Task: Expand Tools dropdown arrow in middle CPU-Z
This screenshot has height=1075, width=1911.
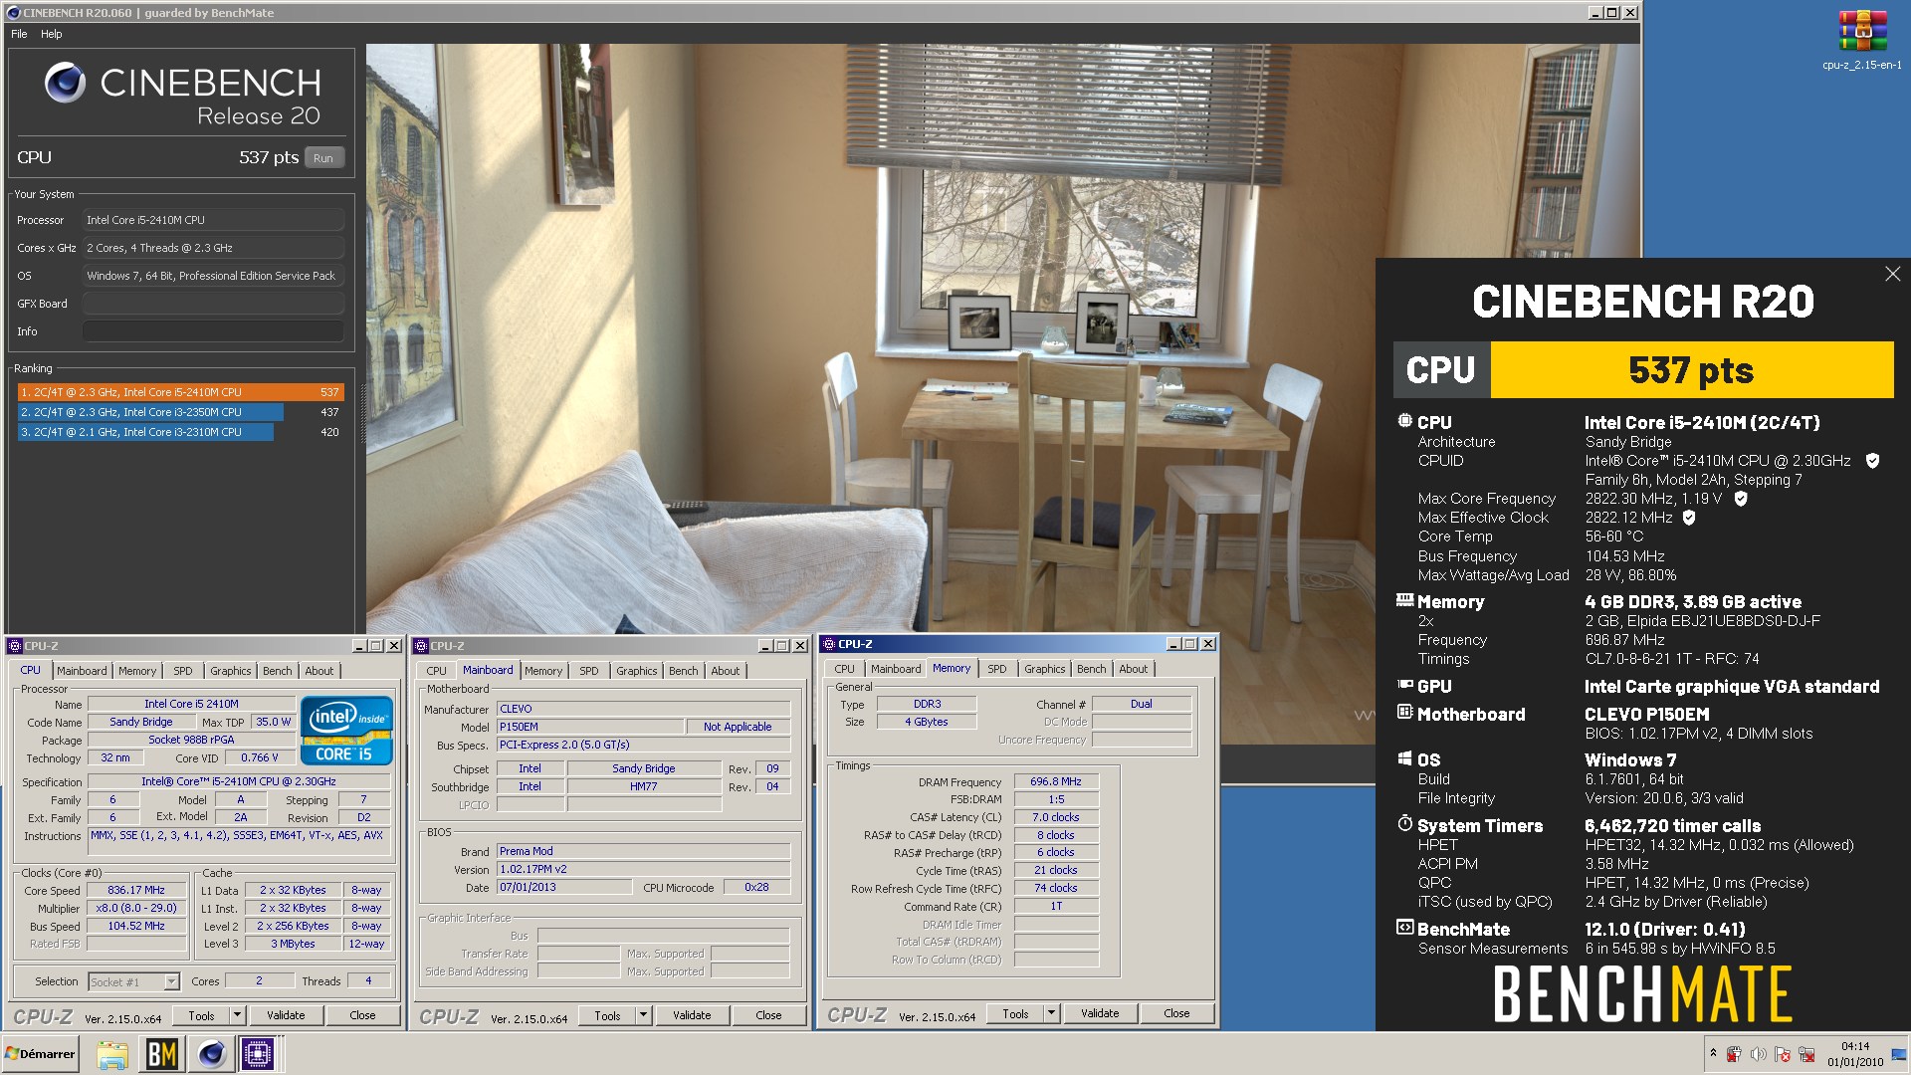Action: pyautogui.click(x=643, y=1015)
